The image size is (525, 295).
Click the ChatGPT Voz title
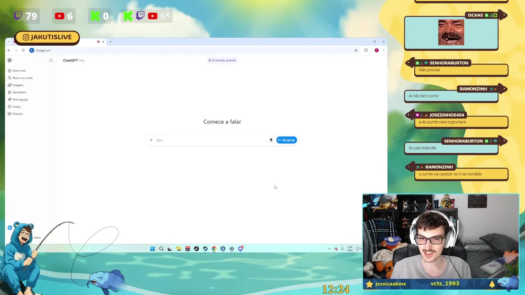click(74, 60)
